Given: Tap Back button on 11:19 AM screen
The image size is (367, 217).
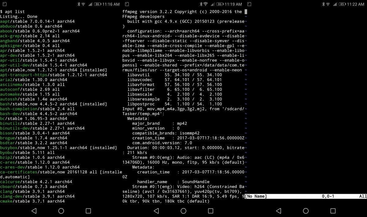Looking at the screenshot, I should [156, 211].
